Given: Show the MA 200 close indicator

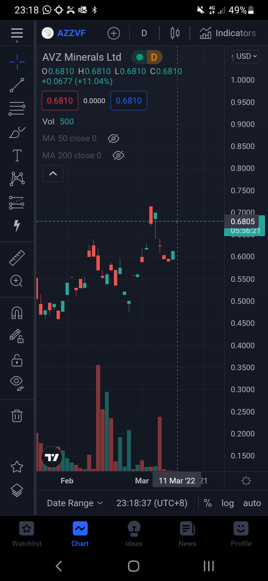Looking at the screenshot, I should tap(118, 155).
